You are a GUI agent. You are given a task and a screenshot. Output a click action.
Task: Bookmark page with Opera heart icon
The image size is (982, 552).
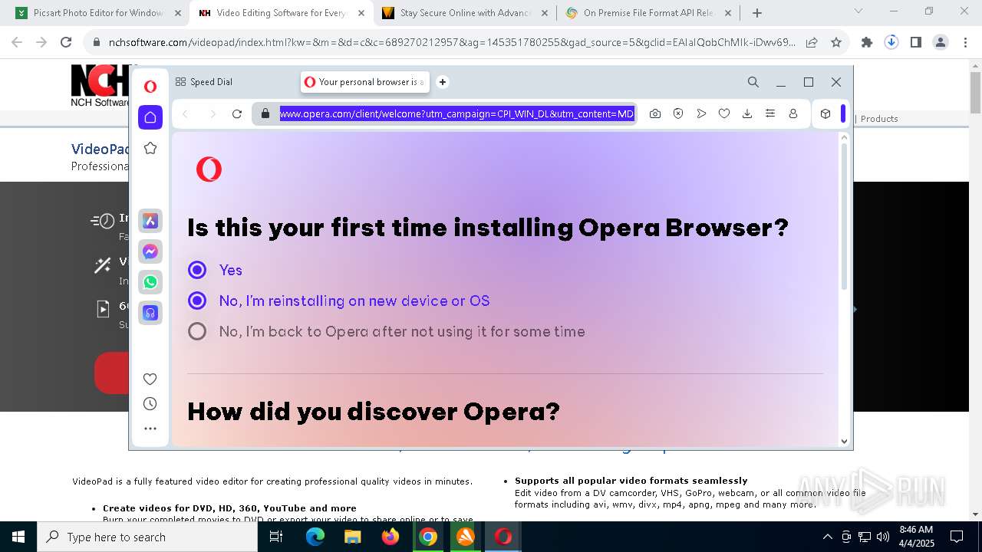[724, 113]
